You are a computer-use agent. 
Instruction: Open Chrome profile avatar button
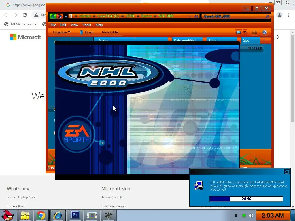279,15
